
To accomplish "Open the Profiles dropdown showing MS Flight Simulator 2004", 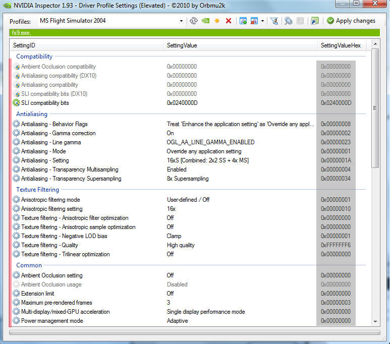I will tap(181, 21).
